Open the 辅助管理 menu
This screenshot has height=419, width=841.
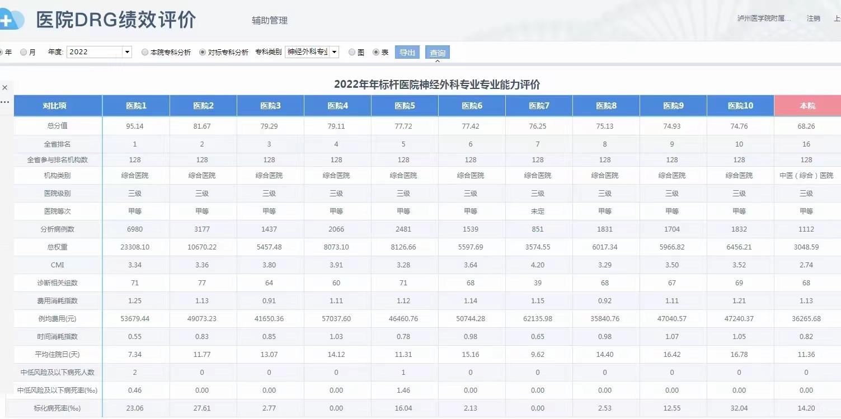tap(270, 21)
